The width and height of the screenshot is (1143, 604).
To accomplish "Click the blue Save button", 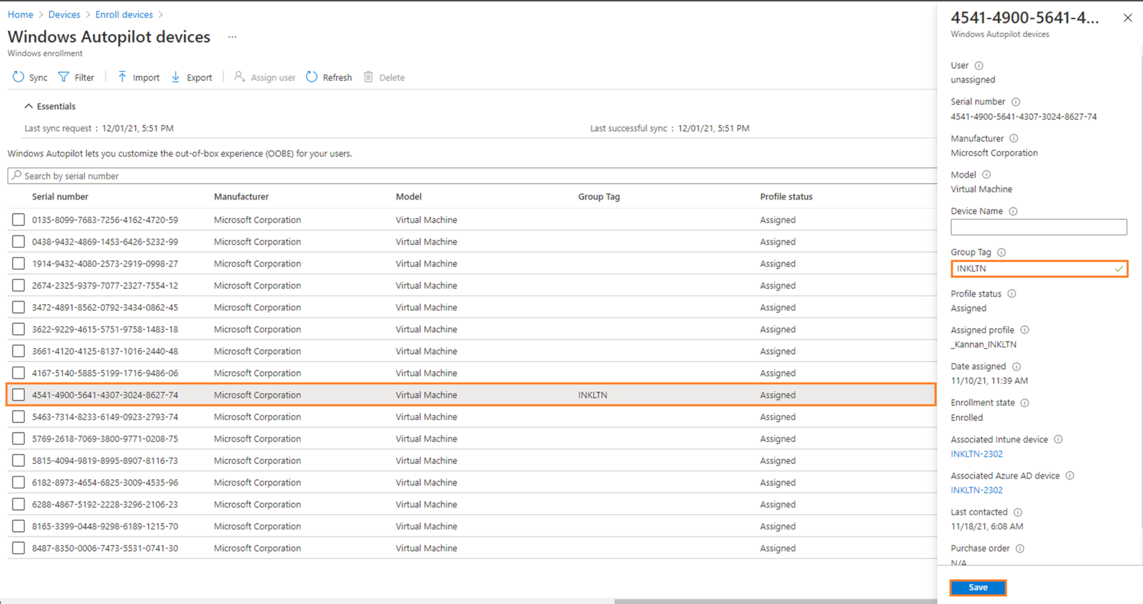I will (x=978, y=587).
